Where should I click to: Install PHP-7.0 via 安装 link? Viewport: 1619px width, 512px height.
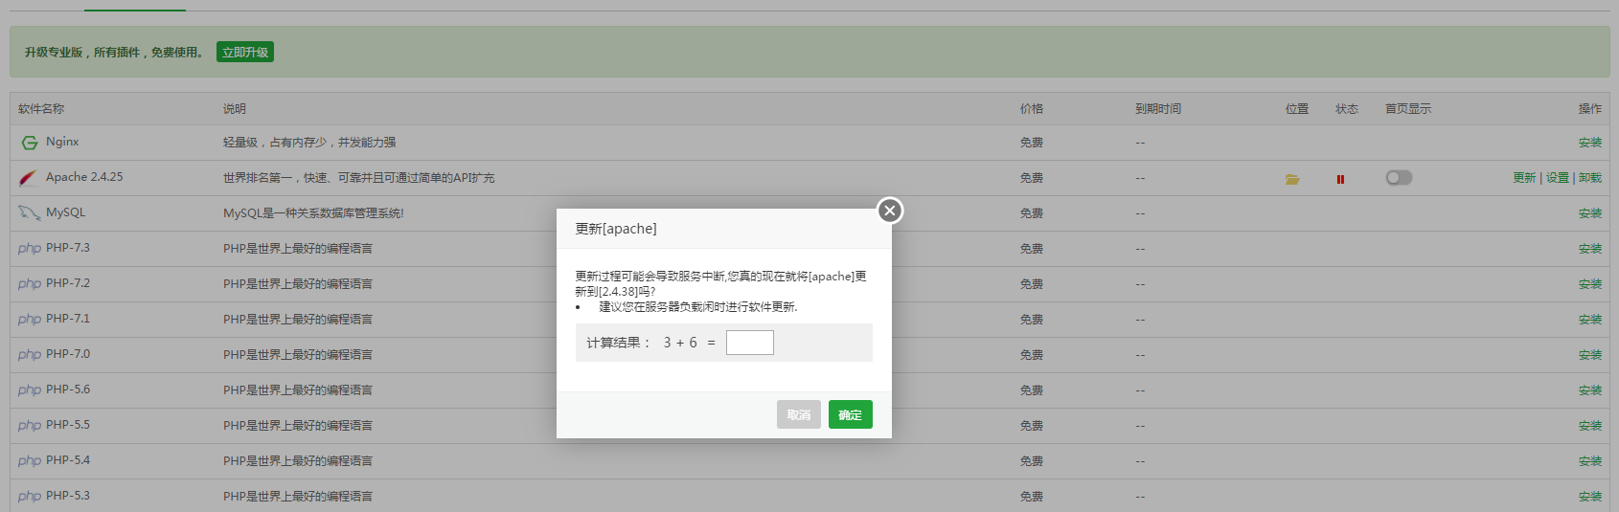point(1590,355)
